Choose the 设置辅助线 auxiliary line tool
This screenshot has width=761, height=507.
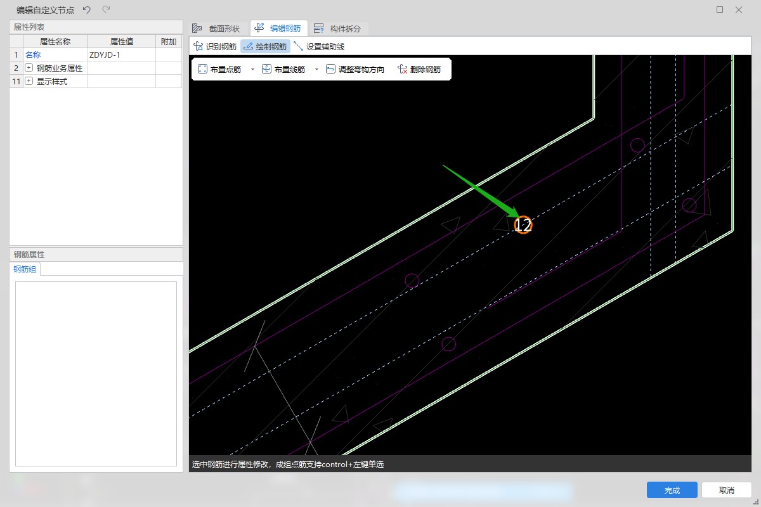tap(319, 46)
